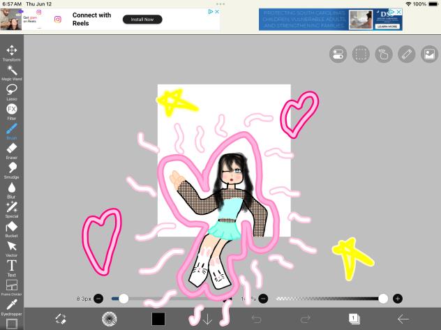Switch brush and eraser swap icon

tap(61, 319)
